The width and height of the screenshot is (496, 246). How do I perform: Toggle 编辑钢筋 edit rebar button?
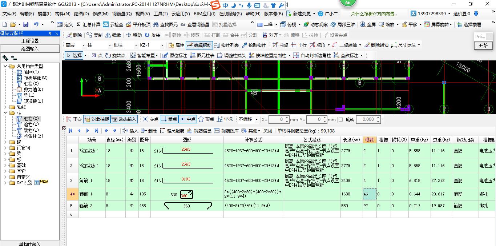pos(199,45)
